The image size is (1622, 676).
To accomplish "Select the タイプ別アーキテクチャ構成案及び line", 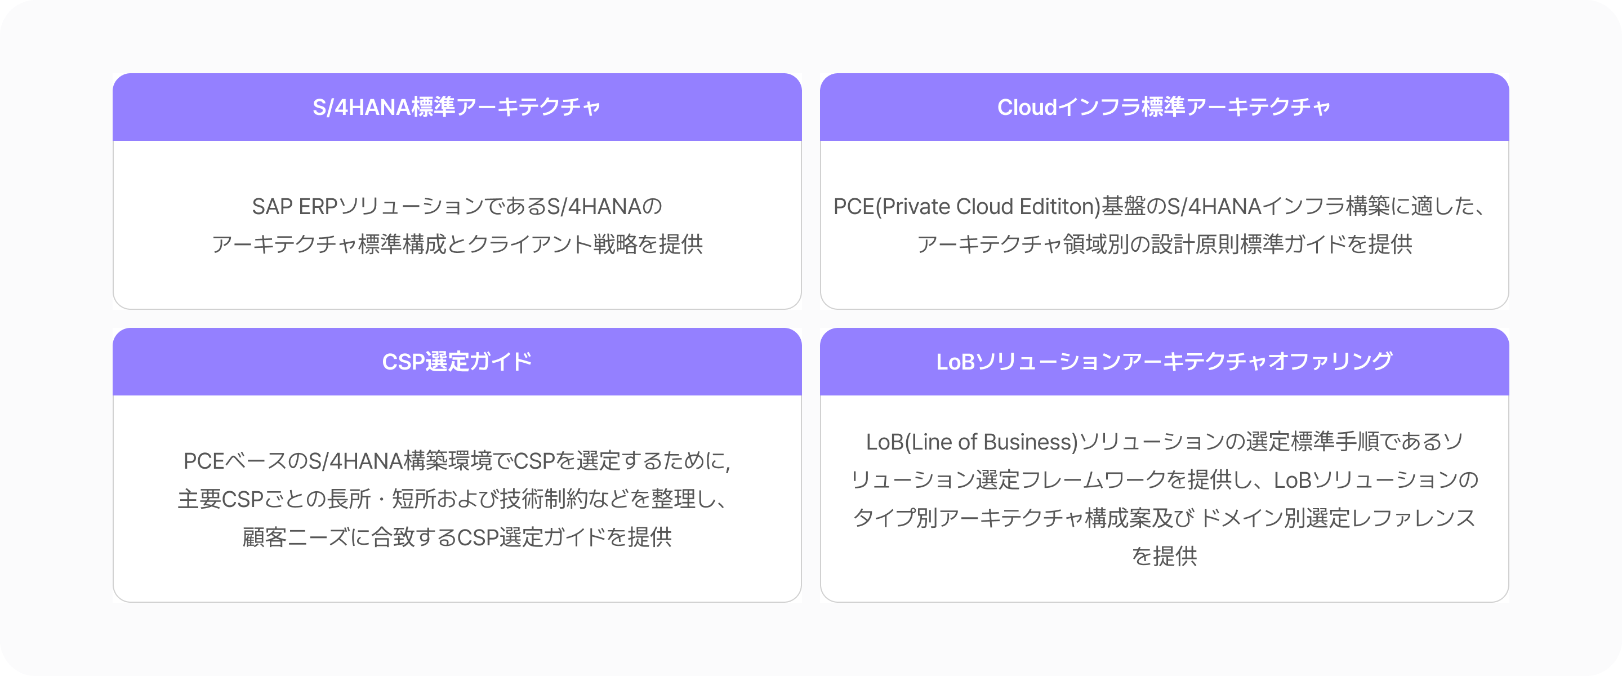I will point(1023,518).
